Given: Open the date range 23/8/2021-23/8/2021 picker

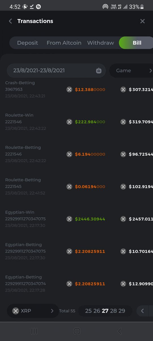Looking at the screenshot, I should click(x=56, y=70).
